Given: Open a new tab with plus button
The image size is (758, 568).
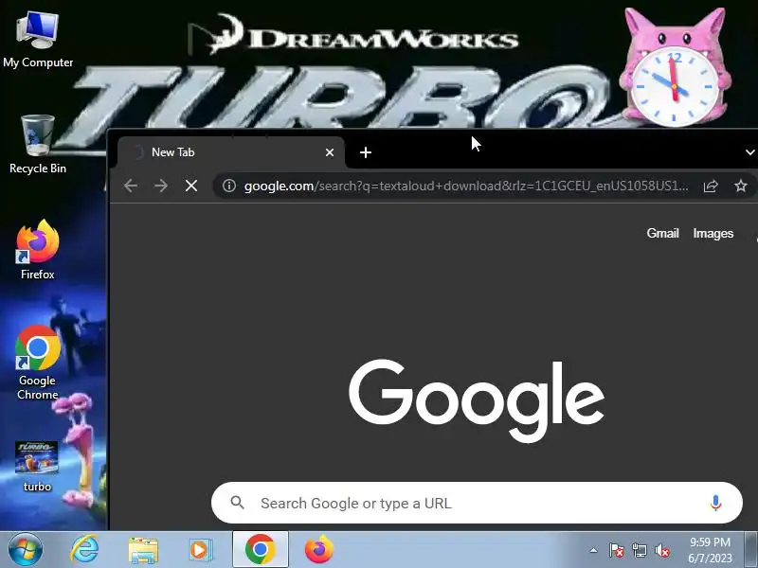Looking at the screenshot, I should point(366,152).
